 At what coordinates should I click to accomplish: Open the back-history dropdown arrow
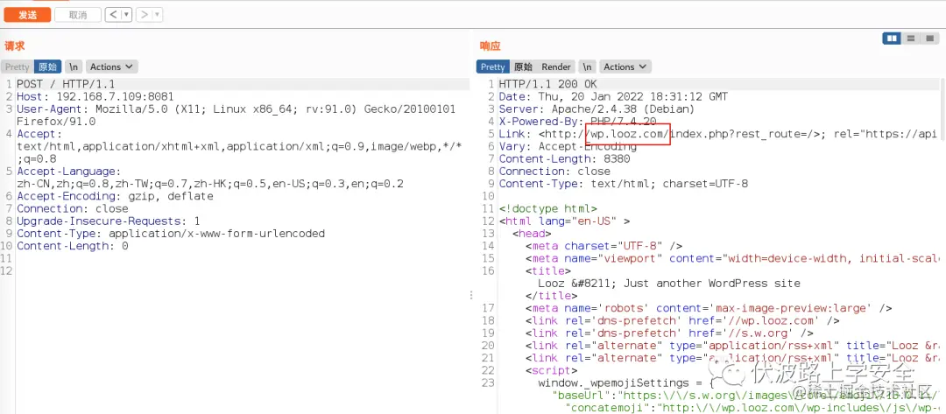[127, 15]
